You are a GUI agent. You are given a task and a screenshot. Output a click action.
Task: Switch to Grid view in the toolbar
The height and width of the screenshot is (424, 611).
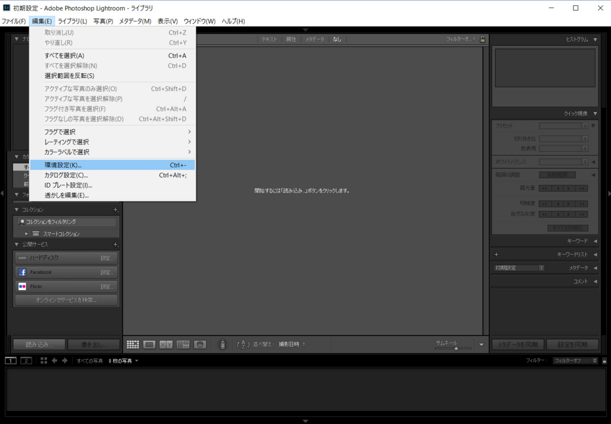coord(133,344)
